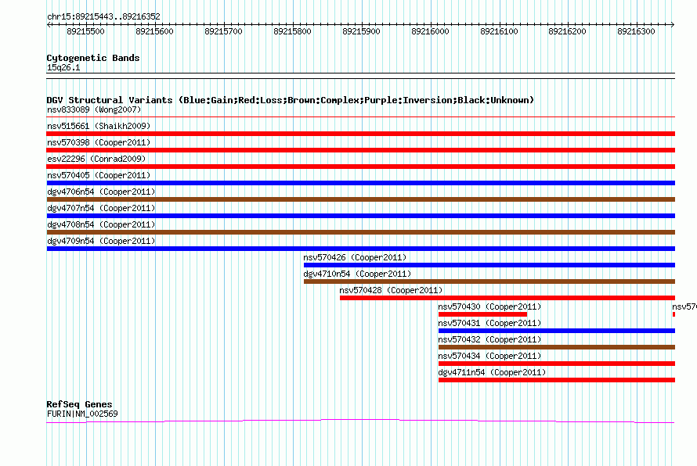
Task: Open the dgv4709n54 (Cooper2011) label
Action: [x=101, y=241]
